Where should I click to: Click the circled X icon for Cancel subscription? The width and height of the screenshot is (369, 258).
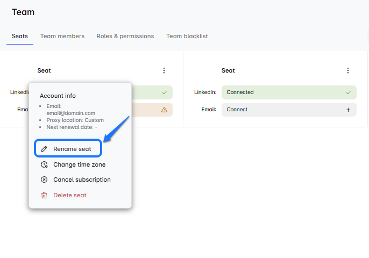[44, 180]
